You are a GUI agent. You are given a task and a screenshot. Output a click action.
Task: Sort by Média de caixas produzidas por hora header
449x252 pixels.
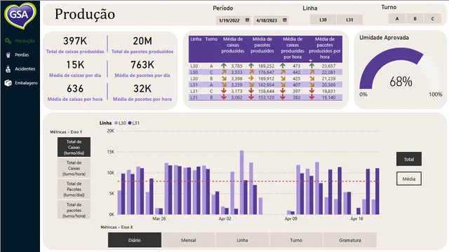click(293, 48)
